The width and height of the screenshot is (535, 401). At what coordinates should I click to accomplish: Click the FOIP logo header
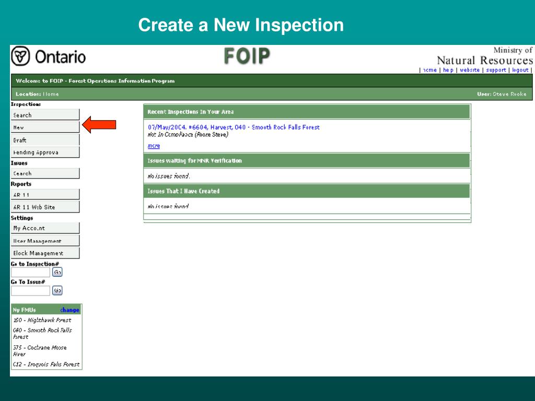(x=247, y=56)
